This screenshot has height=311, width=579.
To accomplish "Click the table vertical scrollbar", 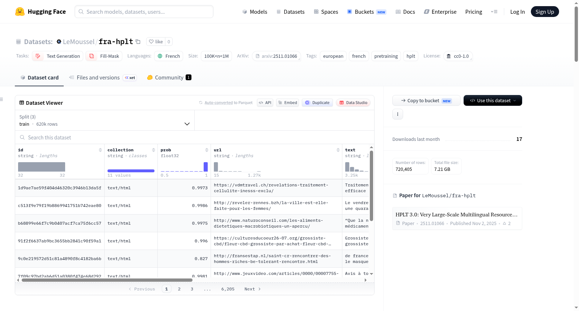I will pos(371,185).
